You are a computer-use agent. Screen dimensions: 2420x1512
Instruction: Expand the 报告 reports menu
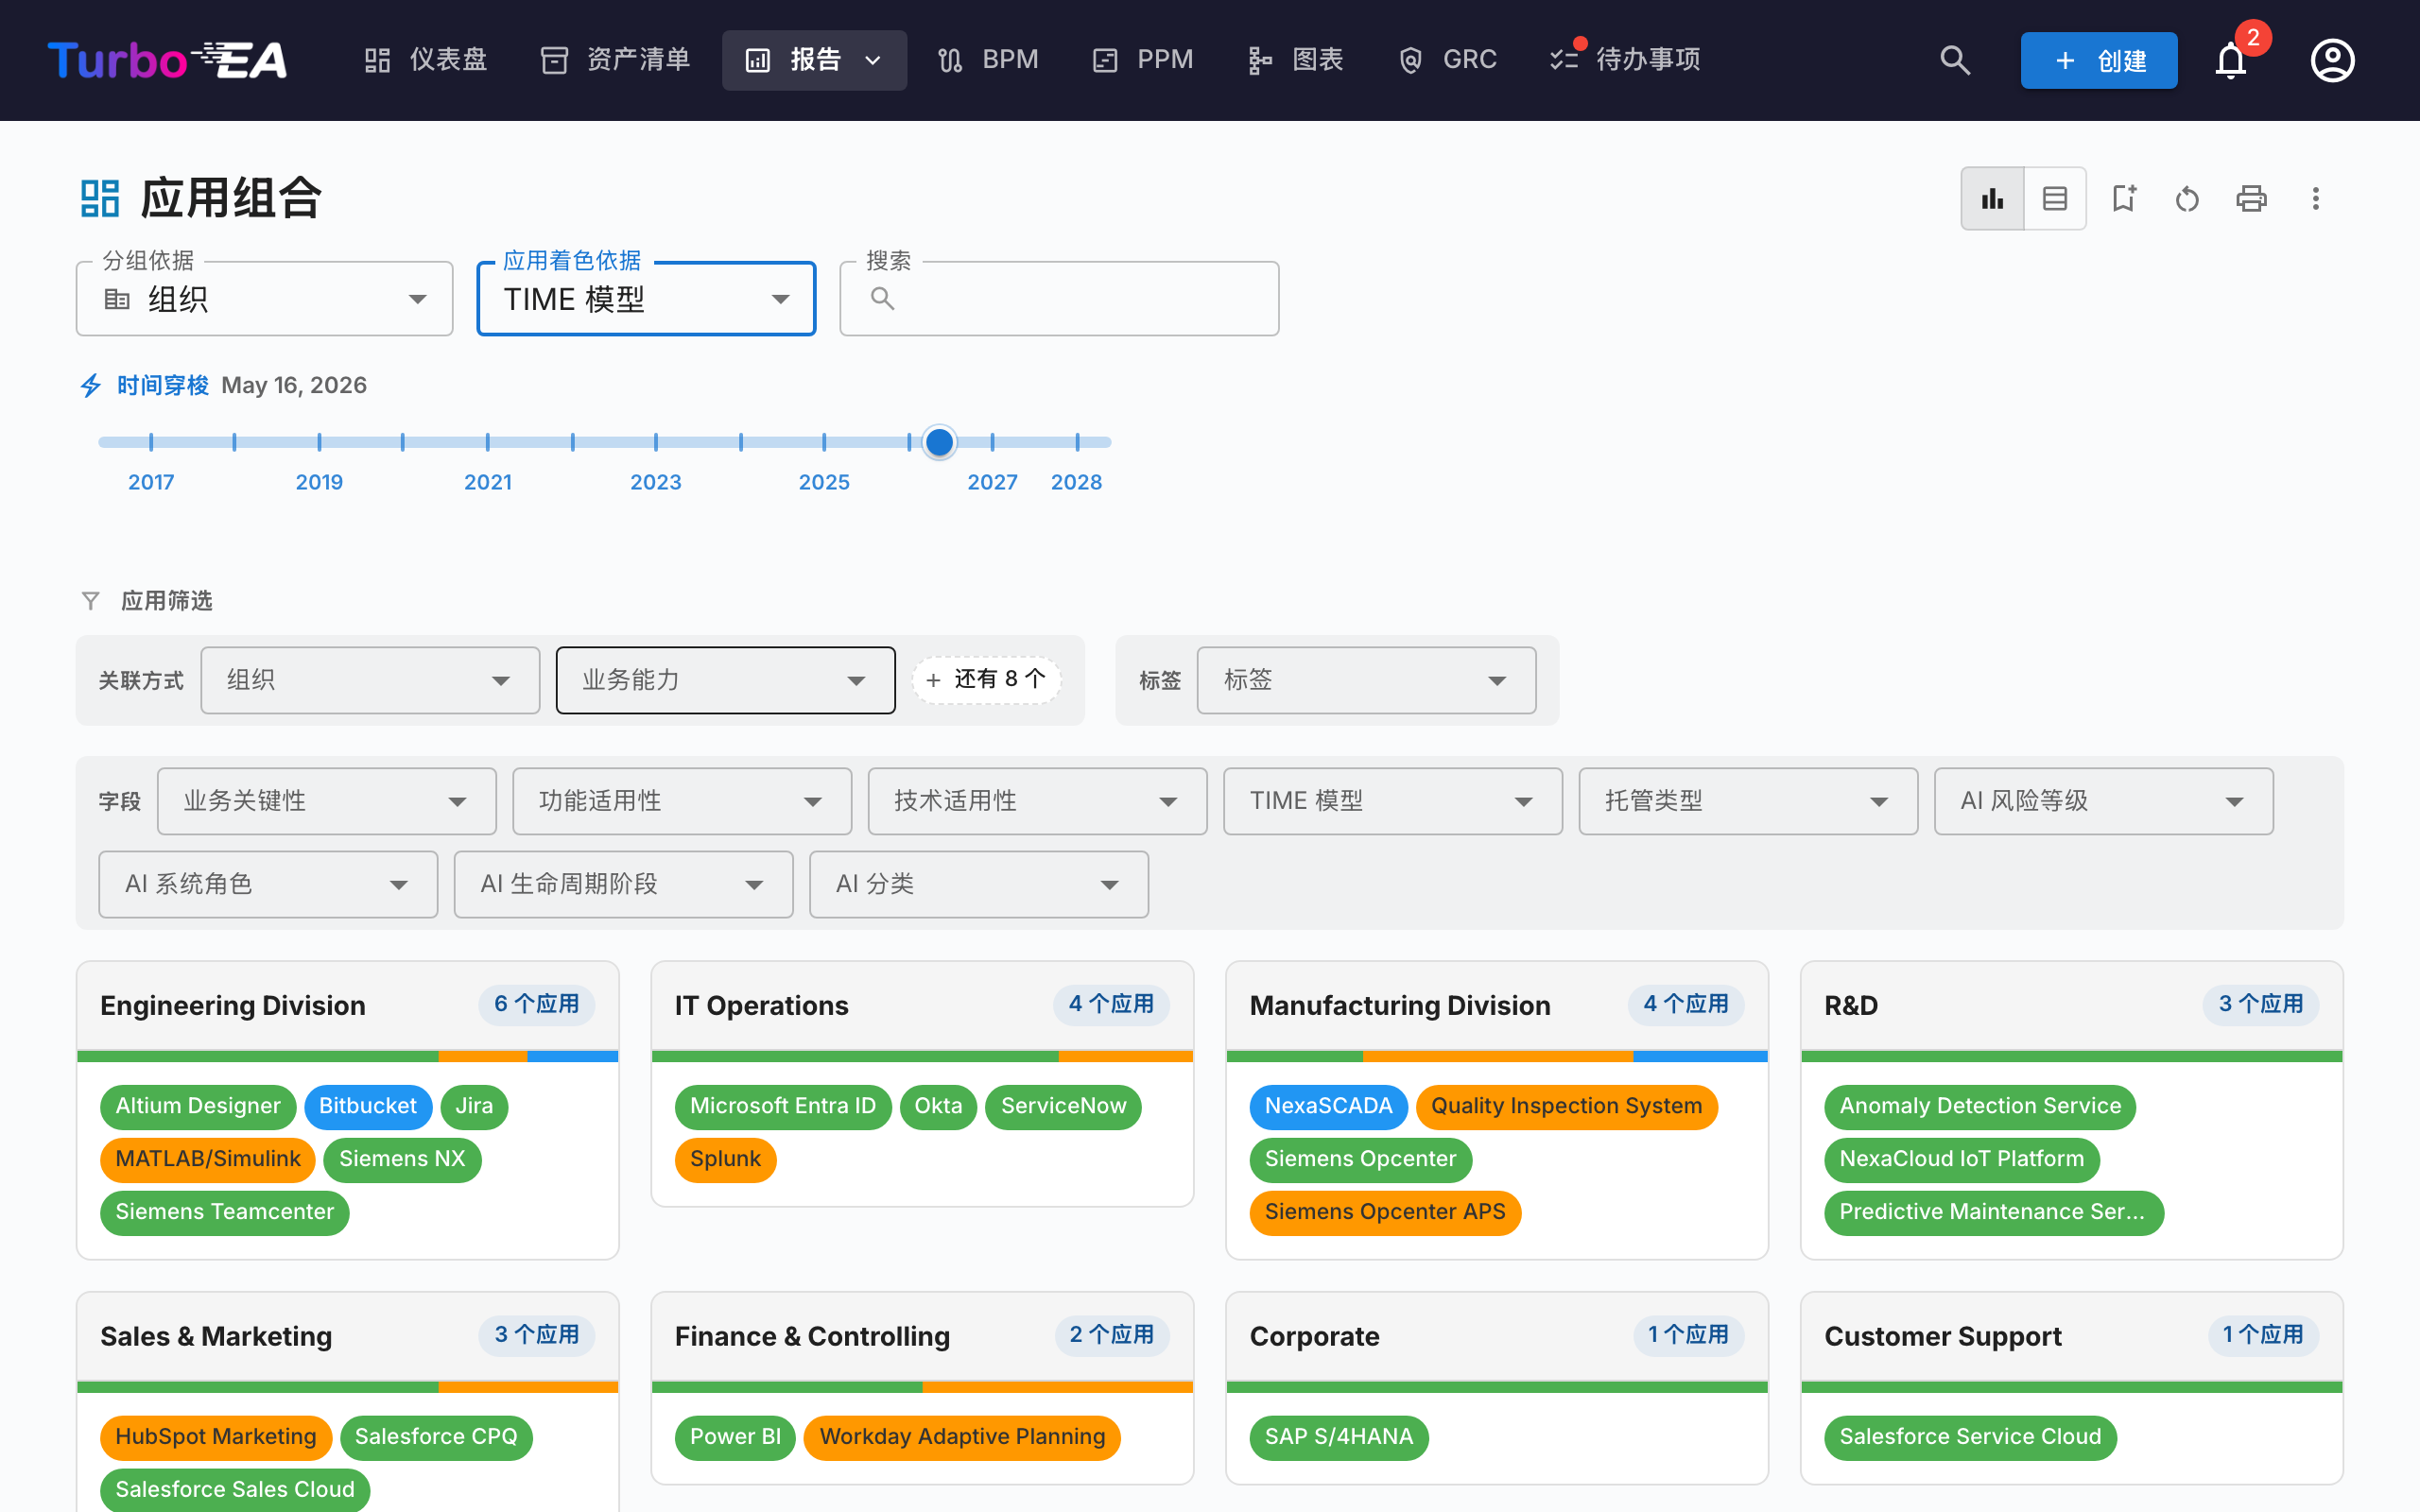pyautogui.click(x=814, y=60)
